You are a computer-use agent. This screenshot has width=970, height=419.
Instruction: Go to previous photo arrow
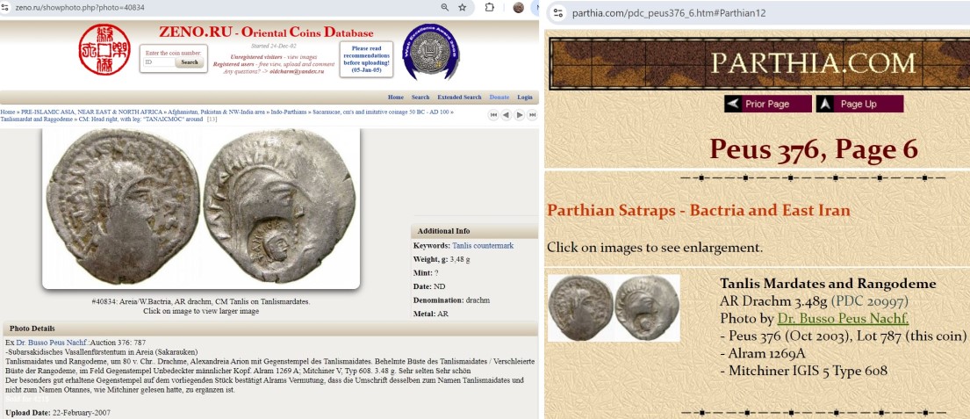[507, 115]
